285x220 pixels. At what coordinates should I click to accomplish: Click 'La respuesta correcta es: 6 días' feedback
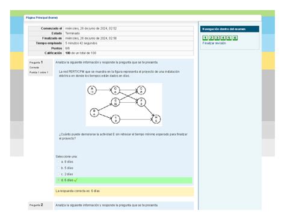[x=78, y=191]
